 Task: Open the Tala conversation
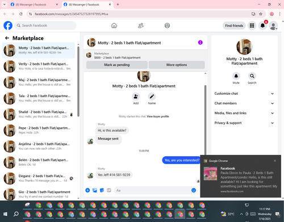tap(39, 98)
